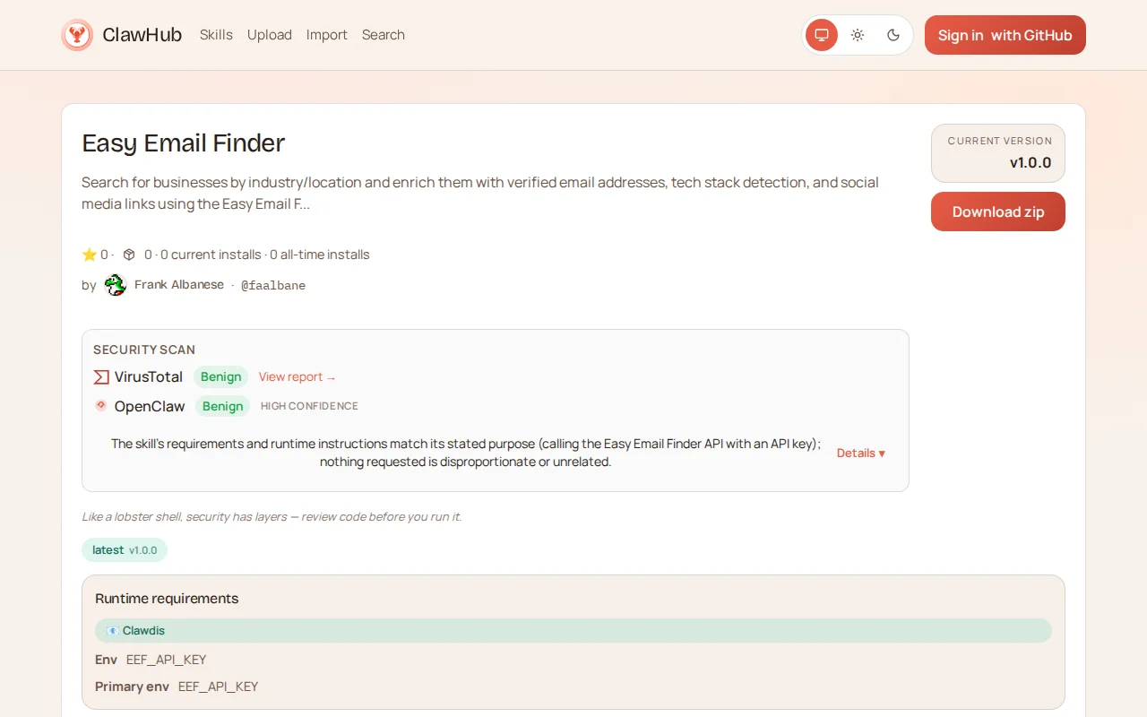The image size is (1147, 717).
Task: Go to ClawHub home via brand name
Action: pyautogui.click(x=142, y=35)
